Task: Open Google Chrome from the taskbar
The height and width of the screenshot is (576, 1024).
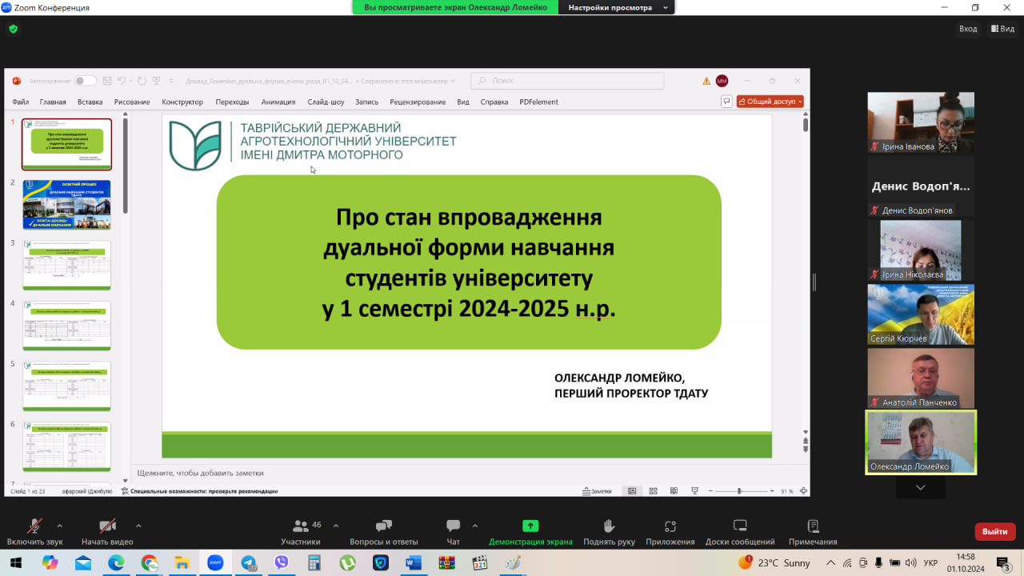Action: tap(149, 562)
